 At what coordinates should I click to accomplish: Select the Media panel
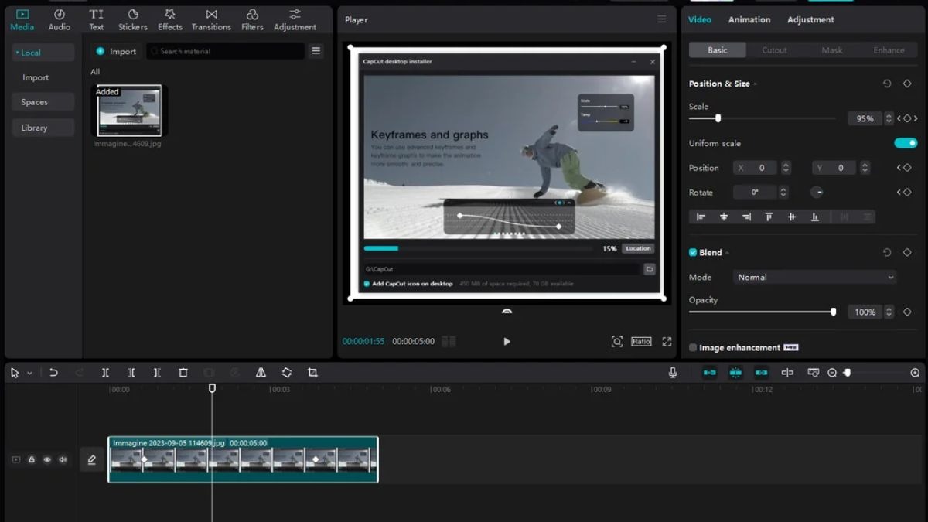point(22,20)
